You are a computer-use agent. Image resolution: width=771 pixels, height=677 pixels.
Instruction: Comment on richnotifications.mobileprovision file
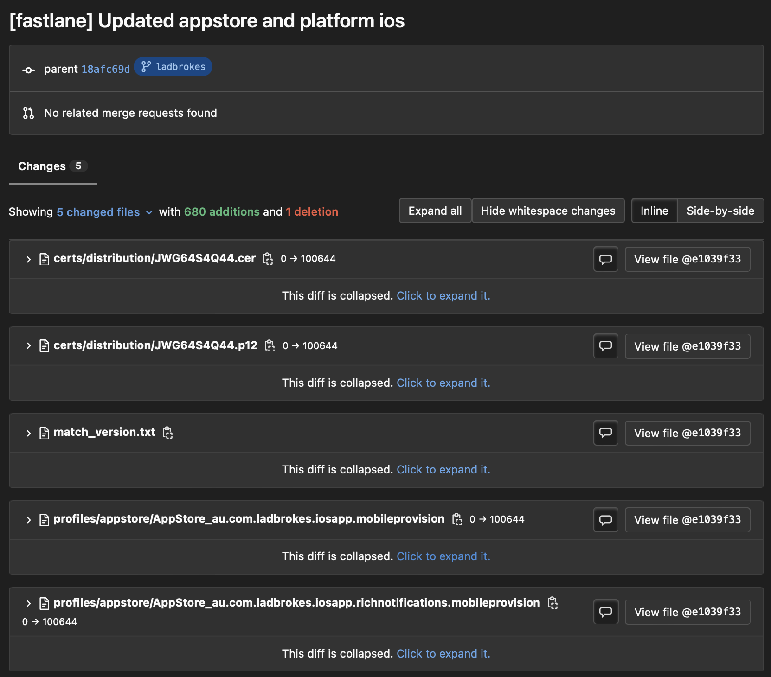click(x=606, y=612)
